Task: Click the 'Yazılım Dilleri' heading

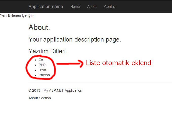Action: [x=47, y=51]
